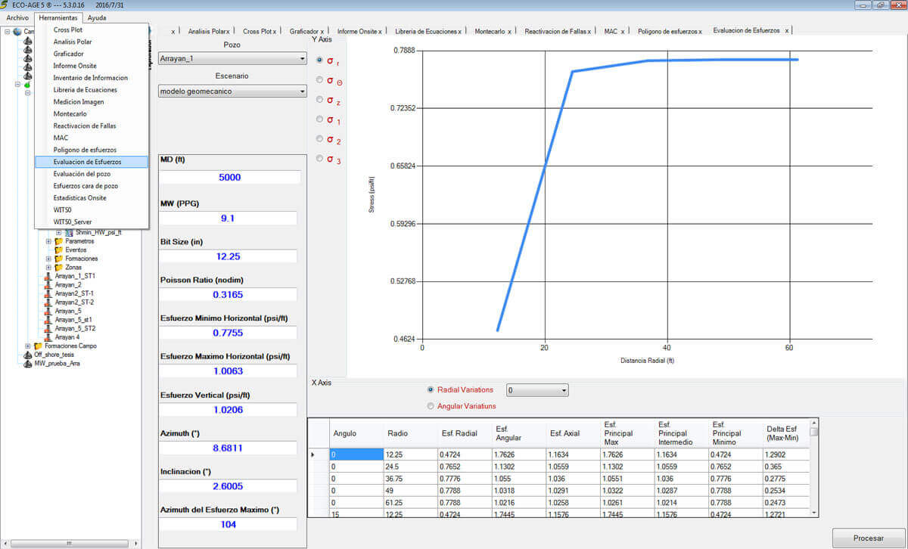Click the Bit Size (in) field
This screenshot has width=908, height=549.
tap(228, 256)
